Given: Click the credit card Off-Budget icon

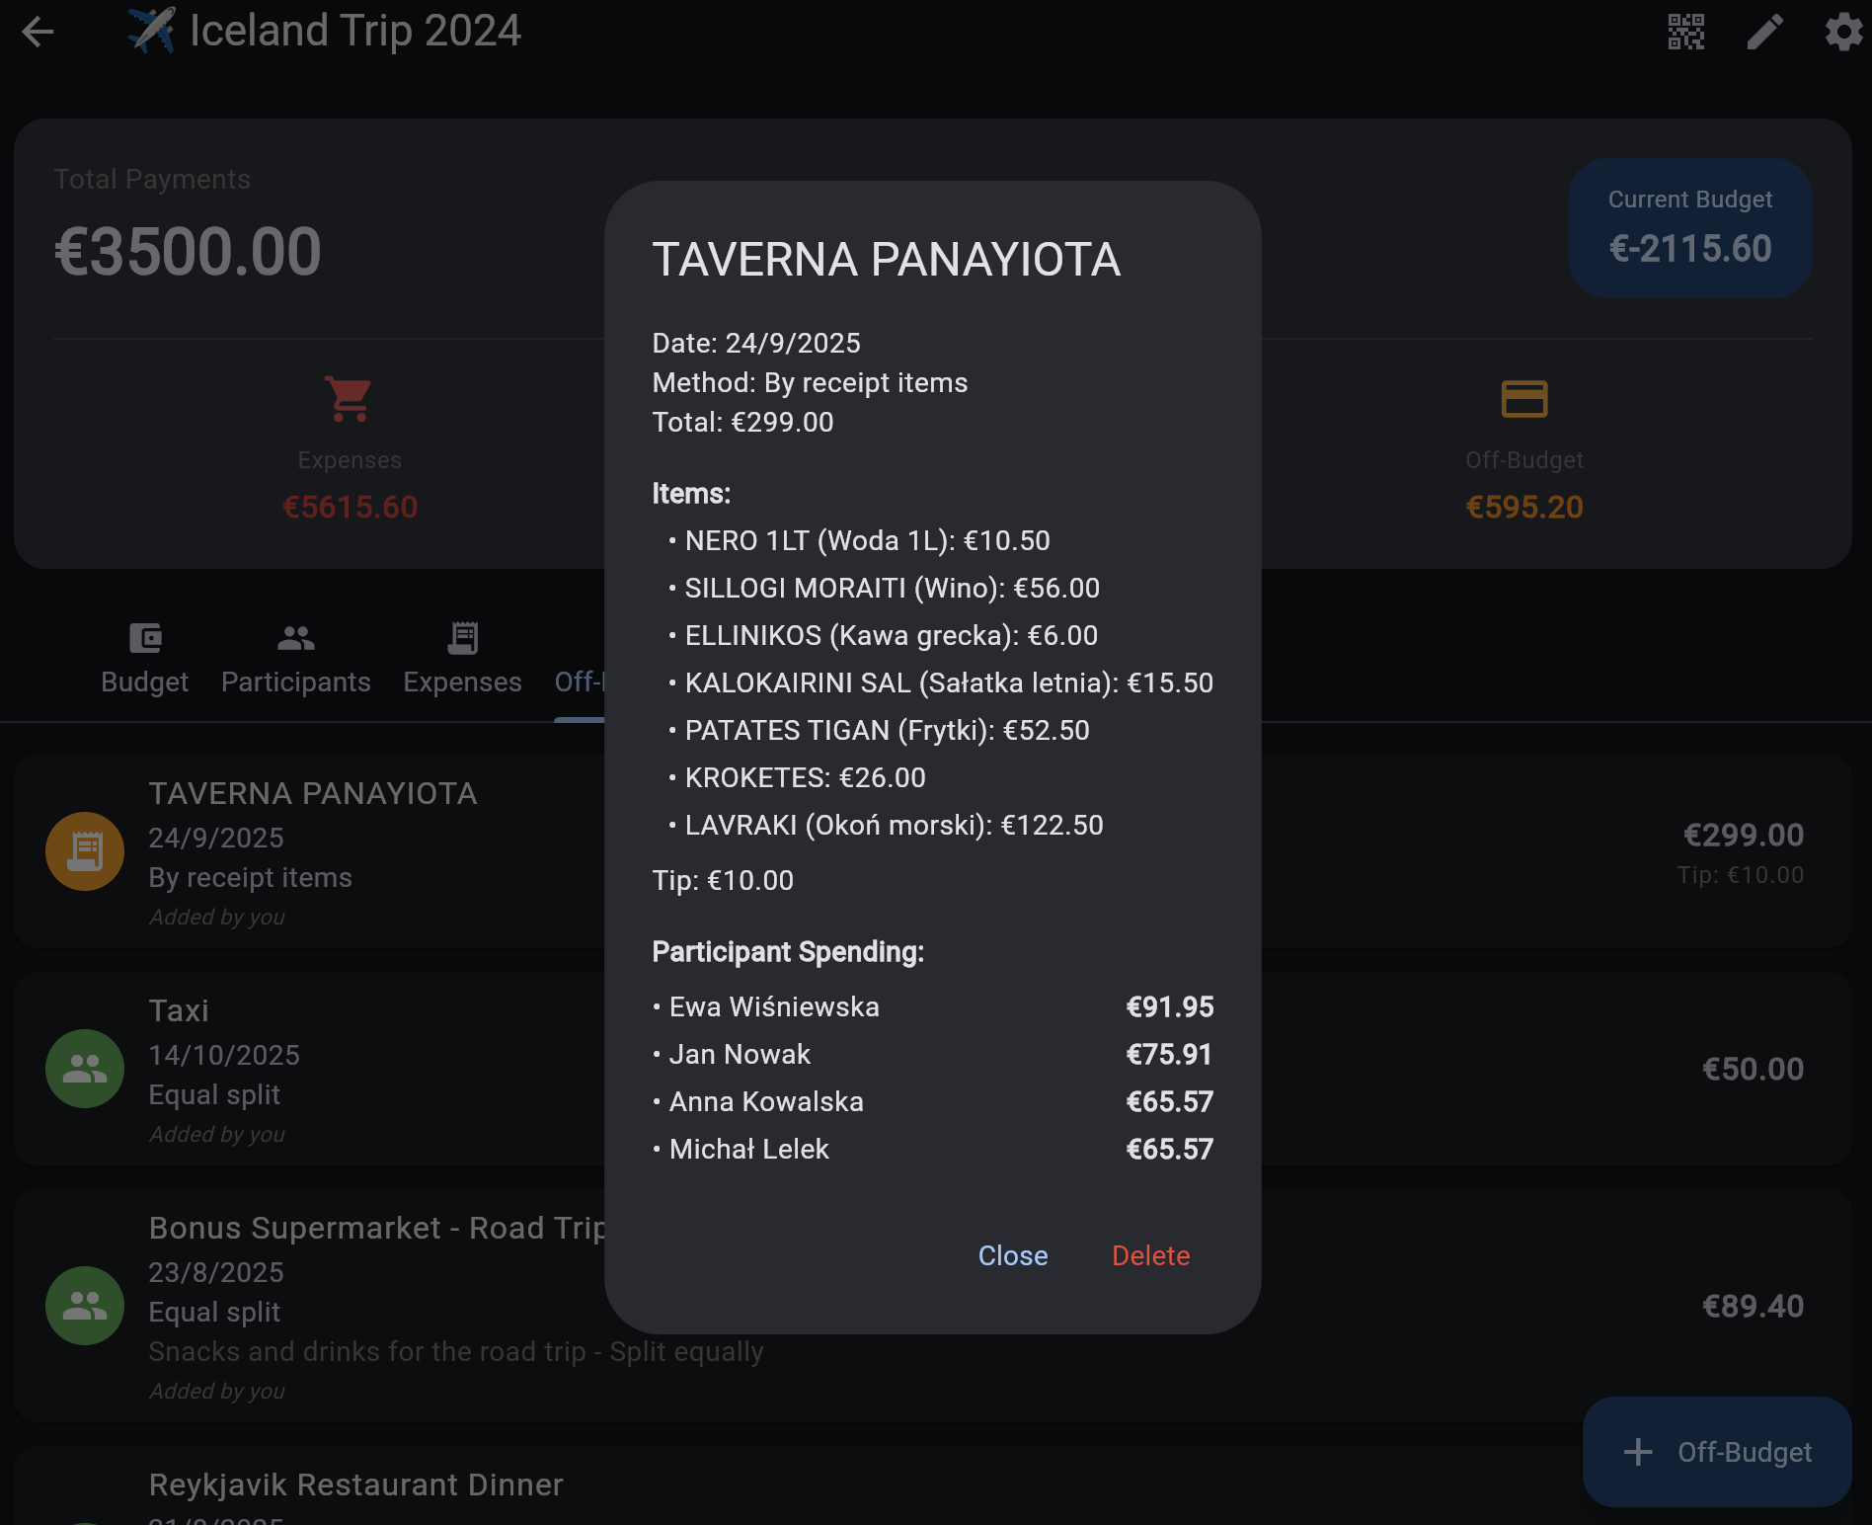Looking at the screenshot, I should coord(1523,399).
